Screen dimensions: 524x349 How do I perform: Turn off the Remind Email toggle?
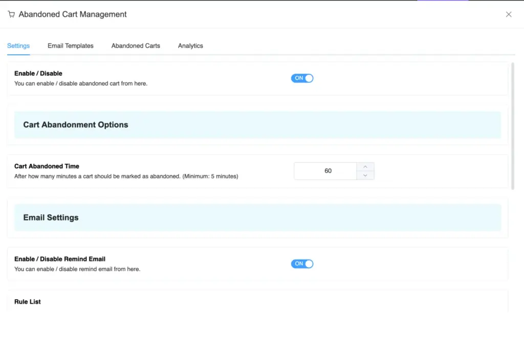tap(302, 264)
